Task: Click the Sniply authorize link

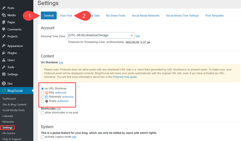Action: pyautogui.click(x=63, y=101)
